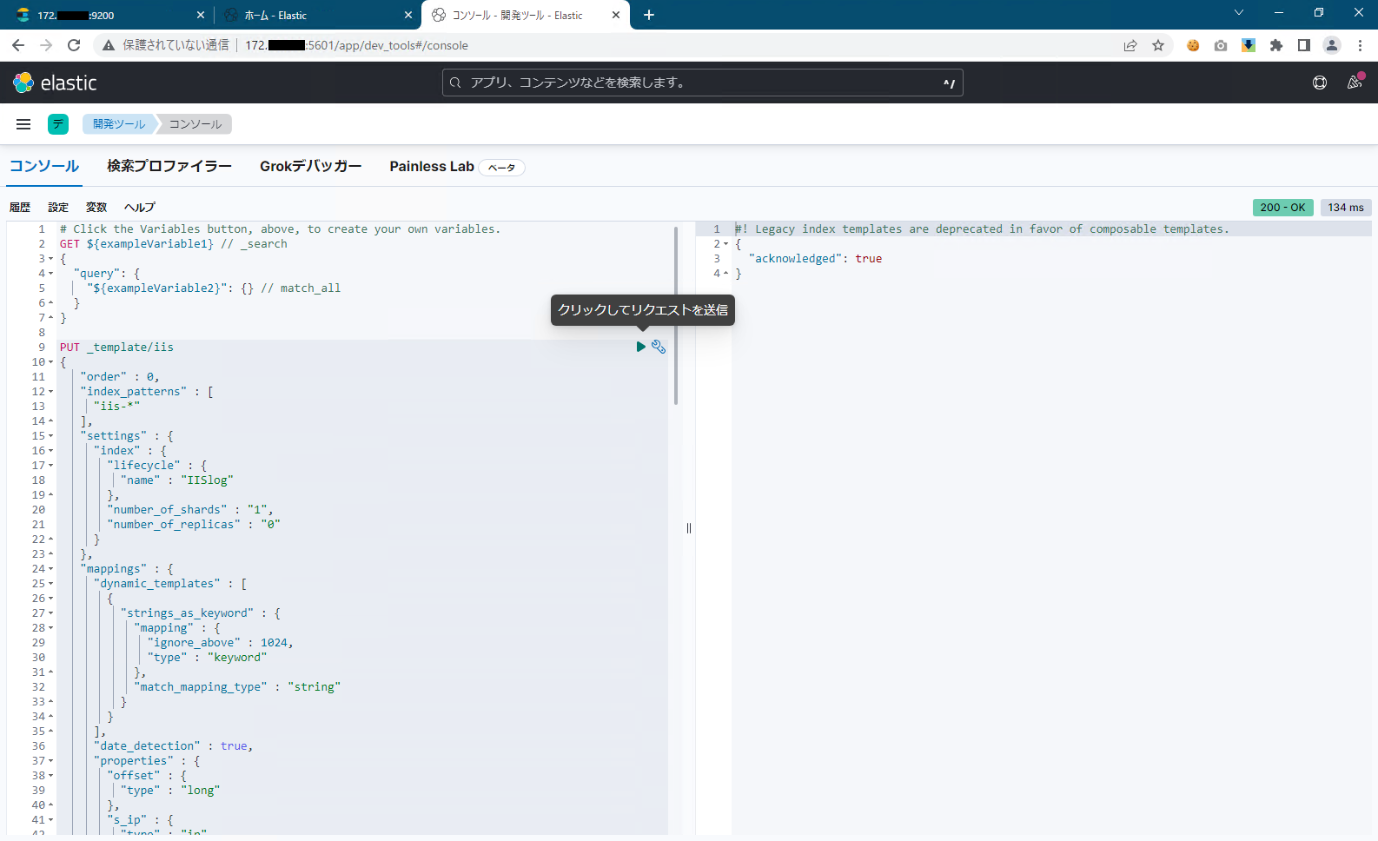The height and width of the screenshot is (841, 1378).
Task: Collapse the mappings fold at line 24
Action: point(50,569)
